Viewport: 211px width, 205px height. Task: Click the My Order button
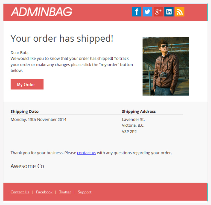(x=27, y=84)
